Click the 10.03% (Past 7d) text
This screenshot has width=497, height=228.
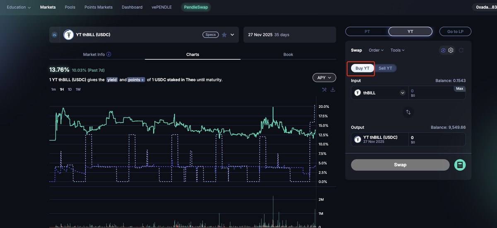pyautogui.click(x=88, y=70)
